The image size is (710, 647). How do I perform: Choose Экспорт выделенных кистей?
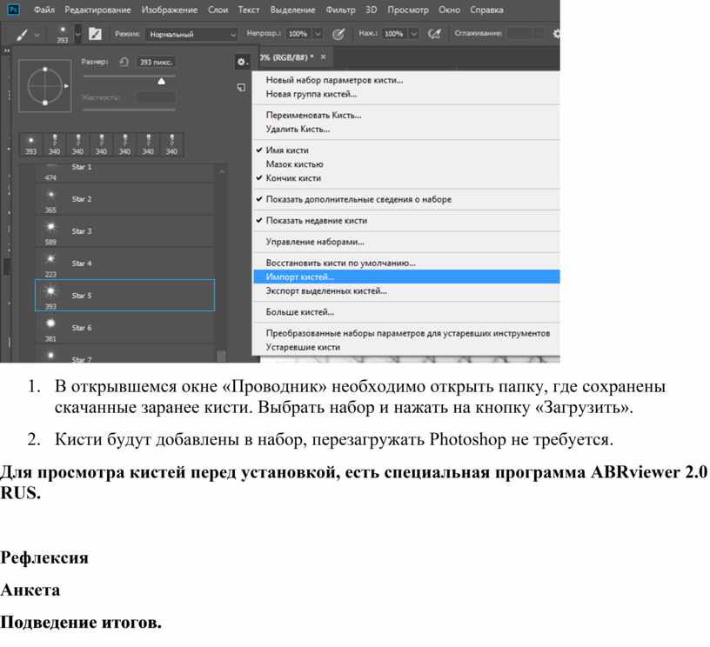pyautogui.click(x=326, y=291)
